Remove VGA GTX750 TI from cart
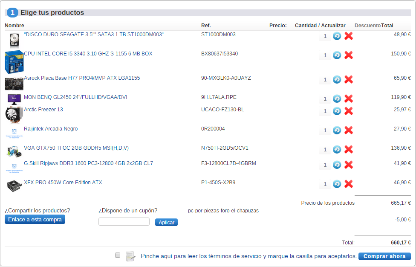 (x=349, y=149)
